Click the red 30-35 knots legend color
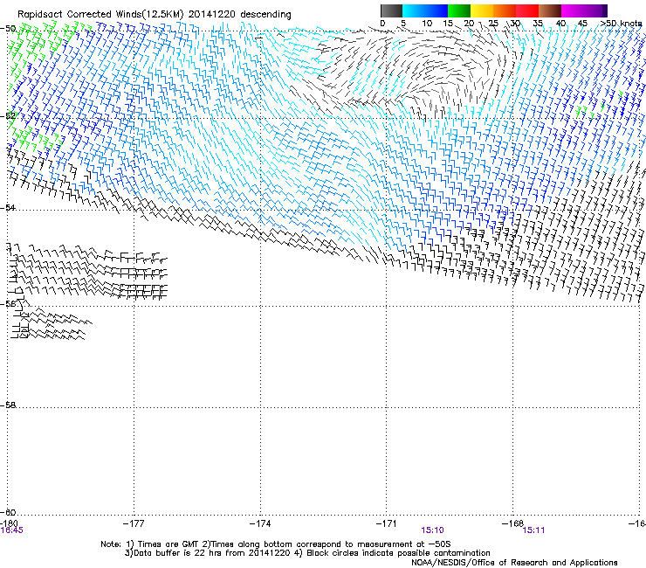This screenshot has width=646, height=568. click(x=527, y=10)
